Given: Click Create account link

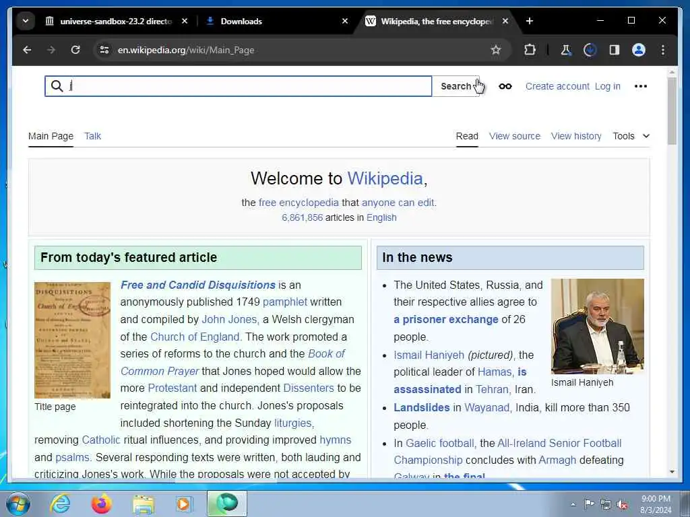Looking at the screenshot, I should point(557,86).
